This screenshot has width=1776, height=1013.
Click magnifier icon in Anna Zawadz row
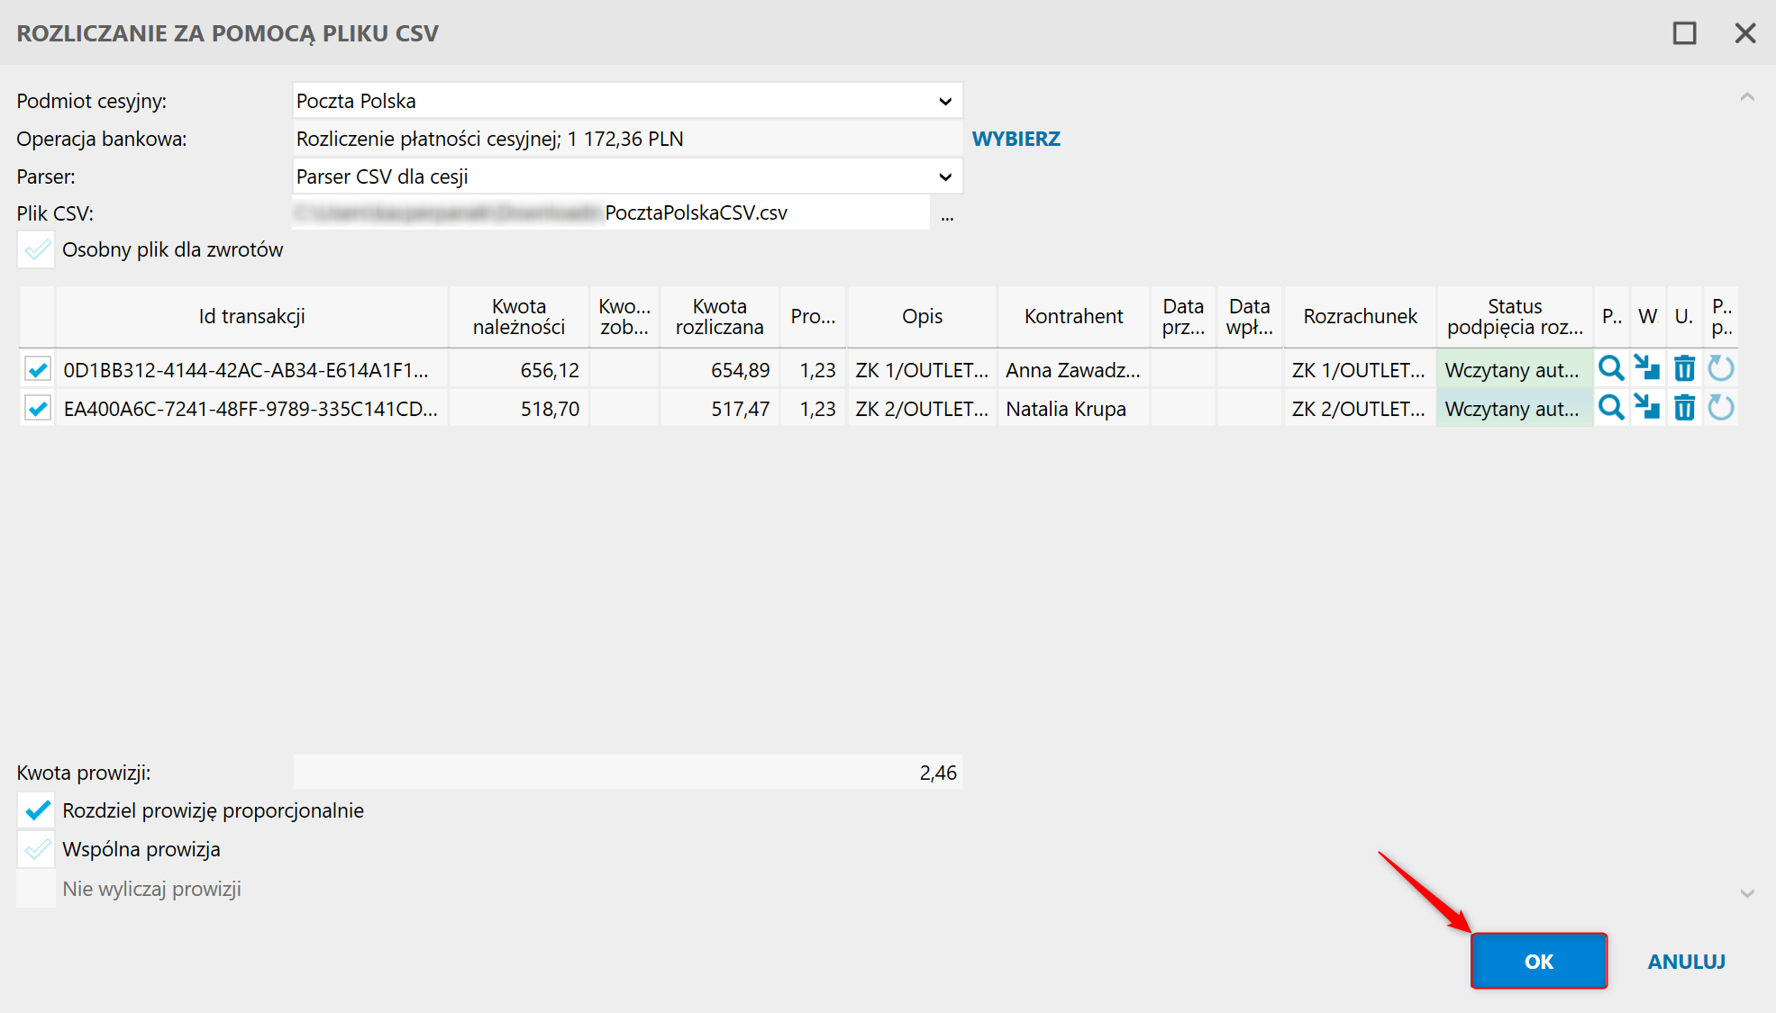[x=1610, y=368]
